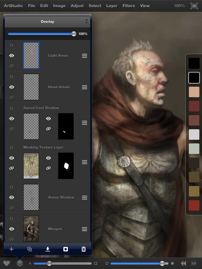Add a new layer with plus icon
This screenshot has height=269, width=202.
point(11,249)
